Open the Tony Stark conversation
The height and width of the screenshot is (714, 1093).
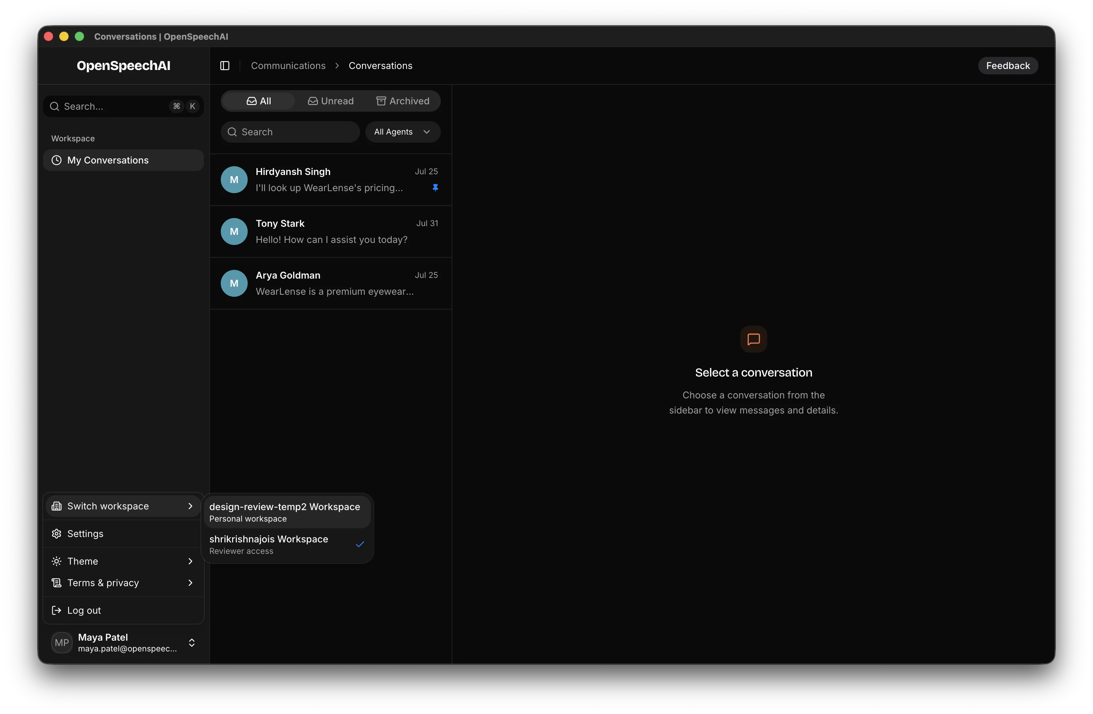coord(331,231)
